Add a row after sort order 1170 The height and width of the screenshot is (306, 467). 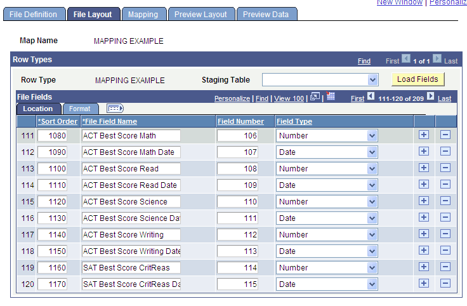coord(424,284)
